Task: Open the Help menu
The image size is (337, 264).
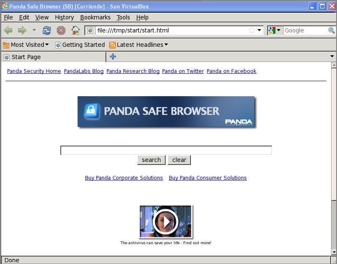Action: (142, 17)
